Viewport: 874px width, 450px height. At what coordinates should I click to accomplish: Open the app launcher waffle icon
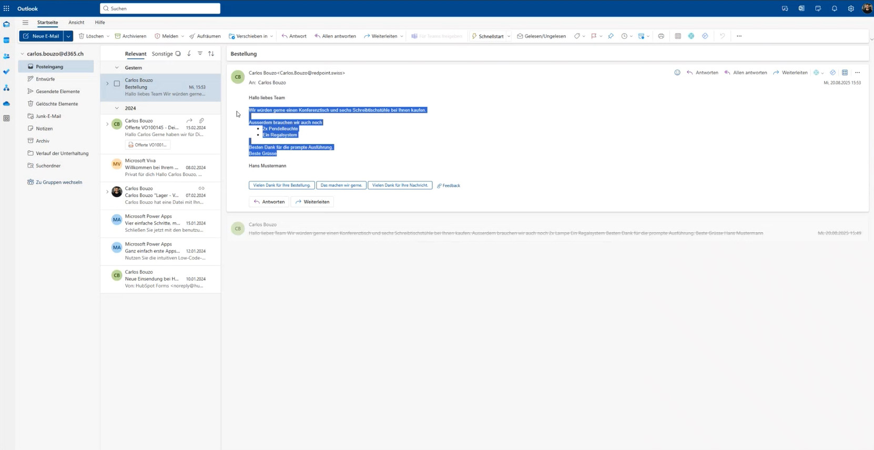6,8
